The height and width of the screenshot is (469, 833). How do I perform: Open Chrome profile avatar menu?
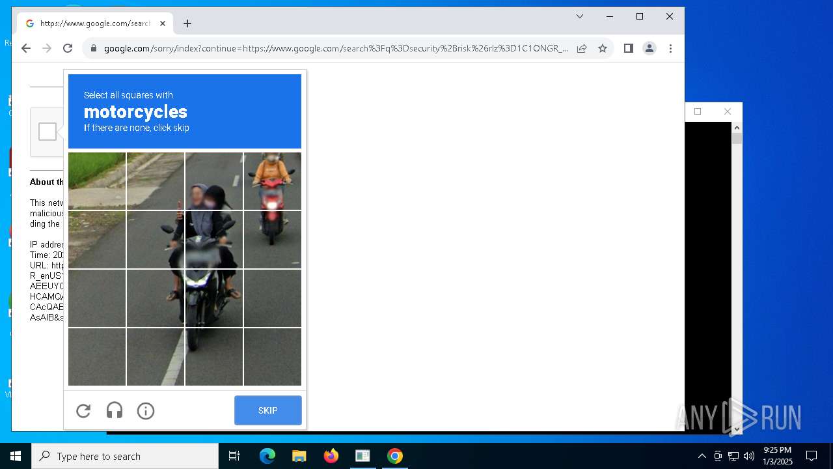tap(649, 48)
